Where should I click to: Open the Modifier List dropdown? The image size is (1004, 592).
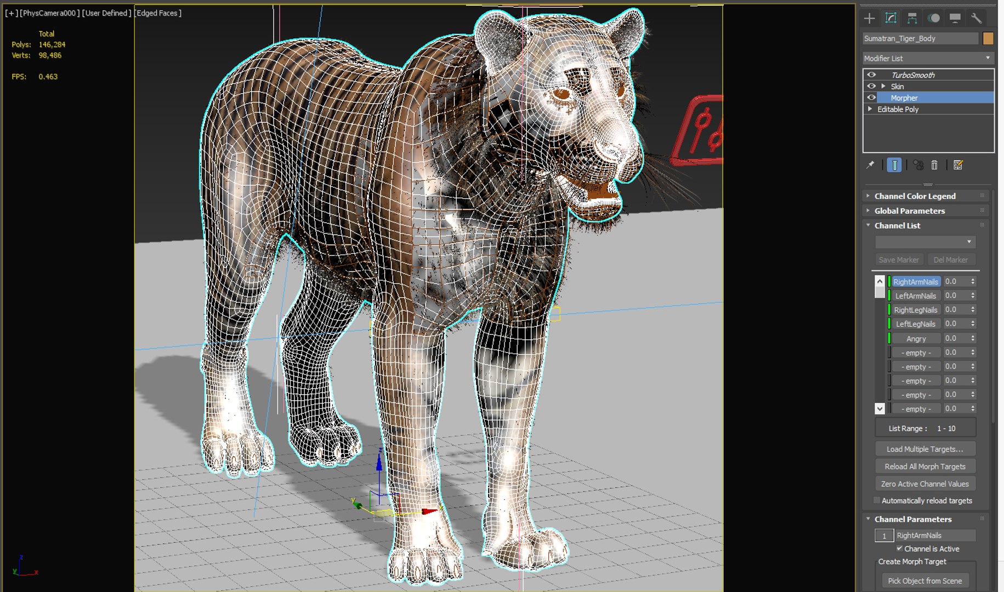(x=988, y=58)
